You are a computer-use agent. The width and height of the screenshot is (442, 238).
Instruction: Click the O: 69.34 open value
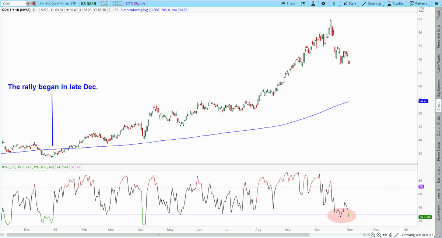[57, 10]
